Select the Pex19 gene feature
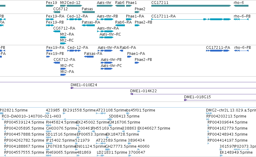Viewport: 256px width, 157px height. tap(50, 6)
